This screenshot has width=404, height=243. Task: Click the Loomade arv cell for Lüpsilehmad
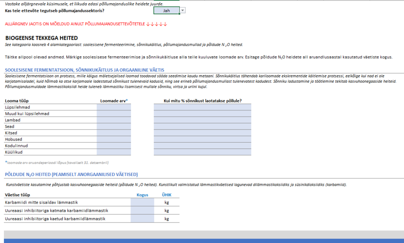click(x=114, y=107)
